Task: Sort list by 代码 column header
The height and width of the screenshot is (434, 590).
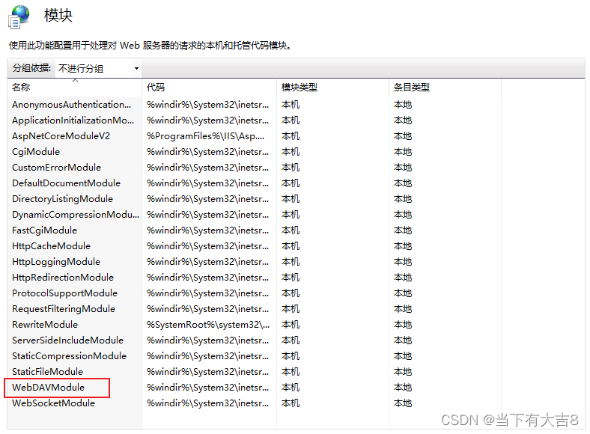Action: [x=156, y=88]
